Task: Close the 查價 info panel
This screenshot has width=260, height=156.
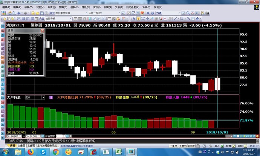Action: tap(43, 30)
